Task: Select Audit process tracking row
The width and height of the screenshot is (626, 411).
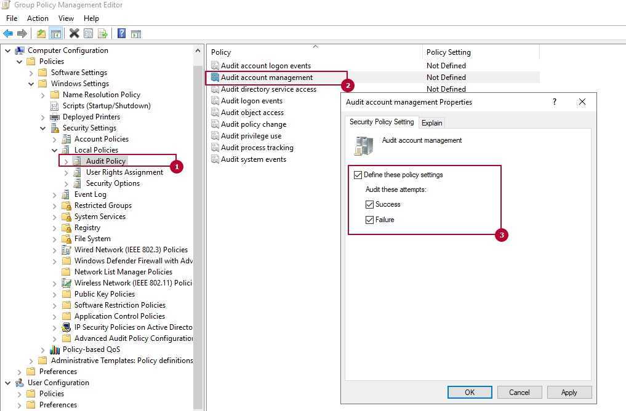Action: click(x=257, y=148)
